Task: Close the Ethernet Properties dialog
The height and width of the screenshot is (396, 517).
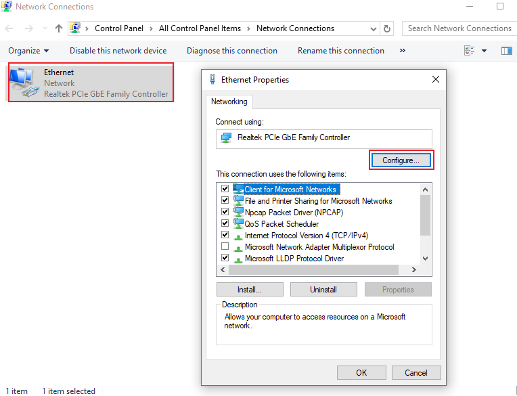Action: pyautogui.click(x=436, y=79)
